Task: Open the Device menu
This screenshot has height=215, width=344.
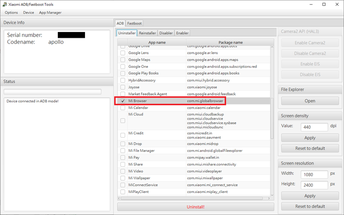Action: pyautogui.click(x=29, y=12)
